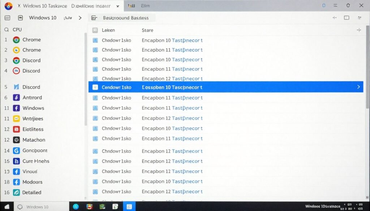Viewport: 370px width, 211px height.
Task: Select the Eiotltess item in the sidebar
Action: click(31, 129)
